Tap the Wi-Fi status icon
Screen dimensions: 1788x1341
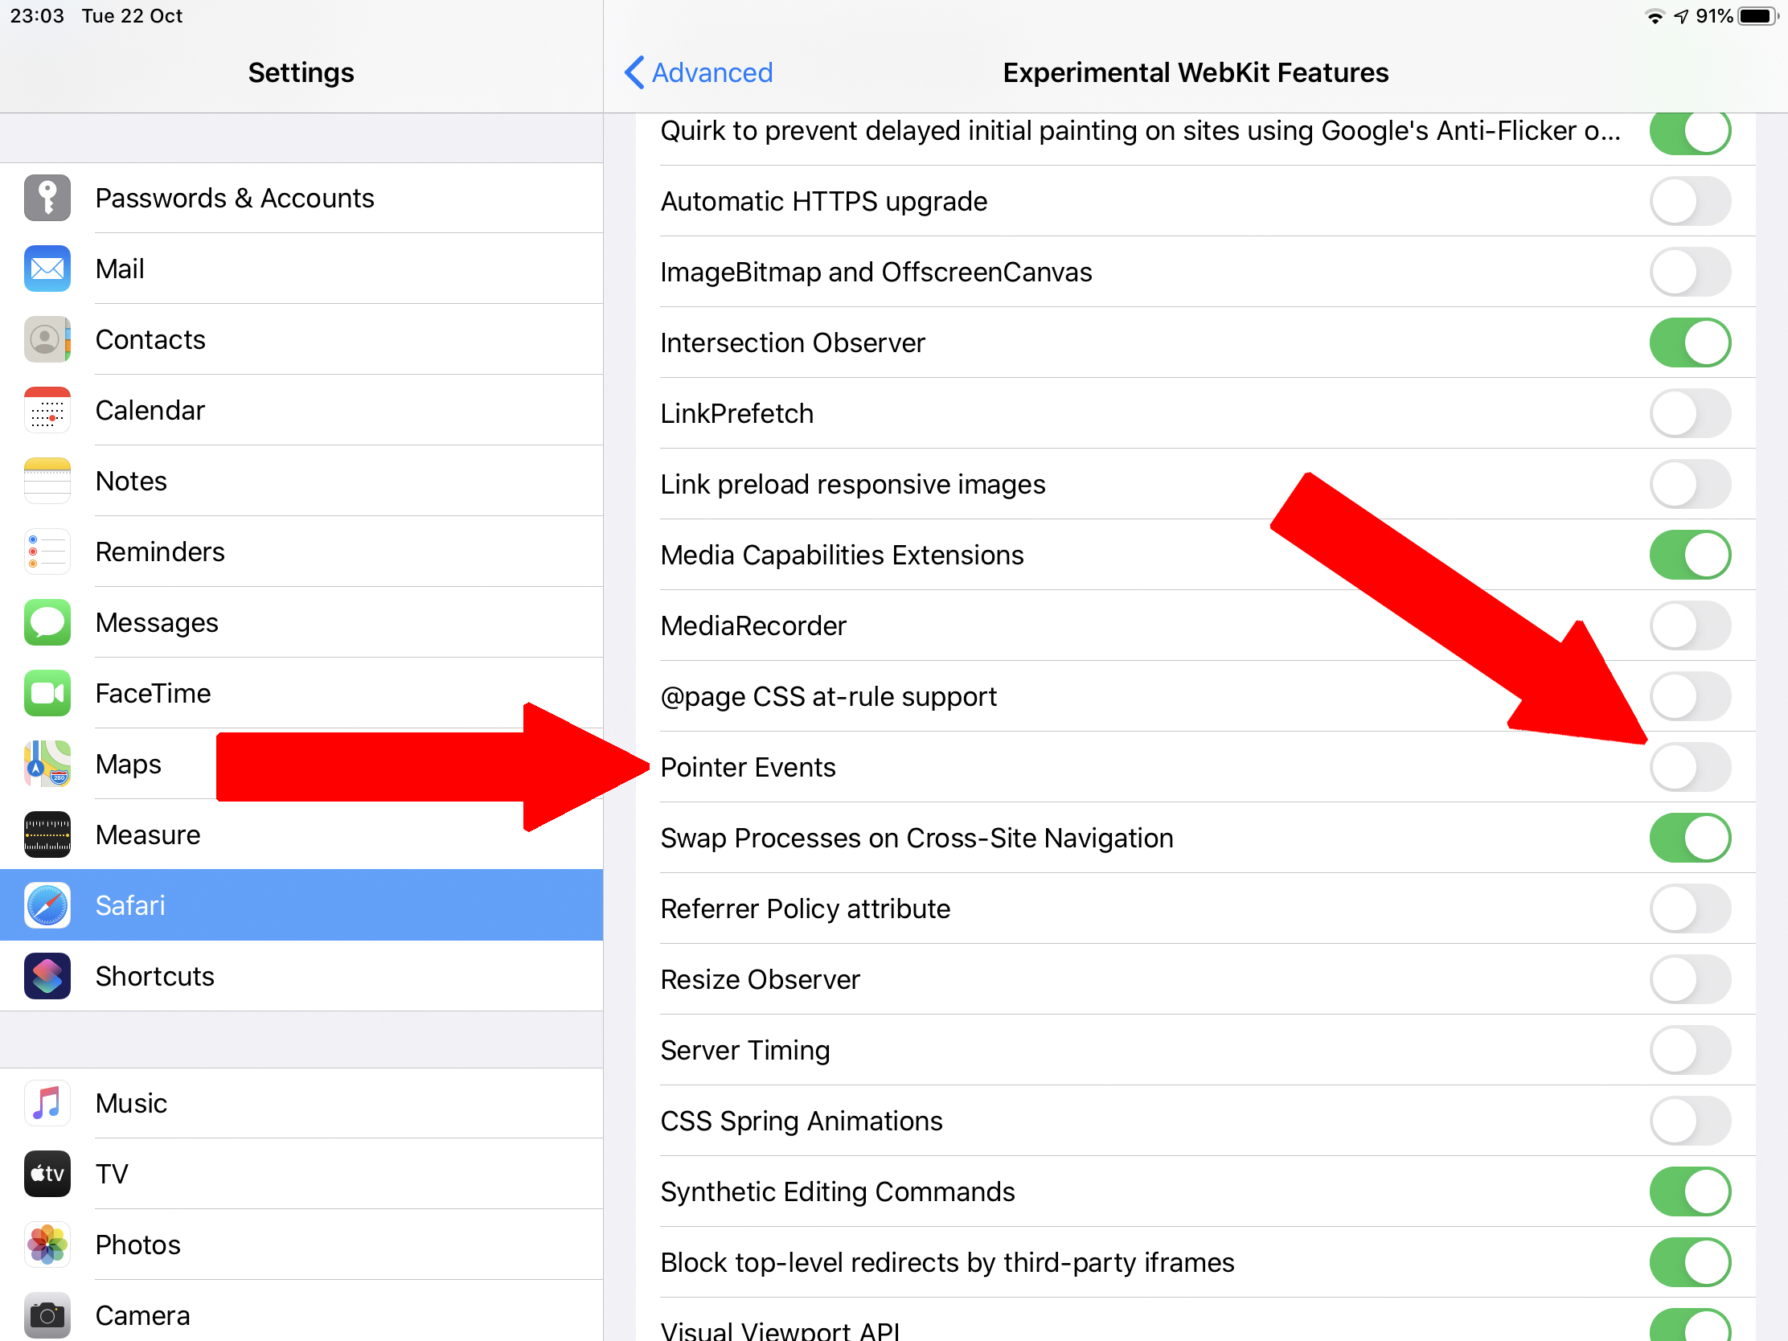(x=1654, y=16)
